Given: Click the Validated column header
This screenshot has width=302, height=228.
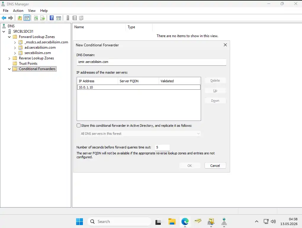Looking at the screenshot, I should click(179, 81).
